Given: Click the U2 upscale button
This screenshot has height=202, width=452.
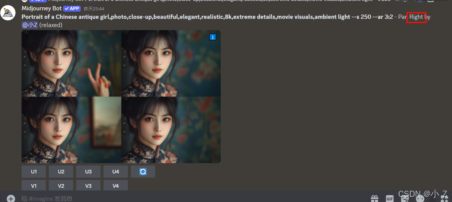Looking at the screenshot, I should (61, 172).
